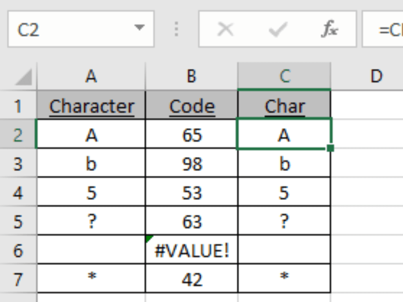Select column A header

click(x=91, y=76)
